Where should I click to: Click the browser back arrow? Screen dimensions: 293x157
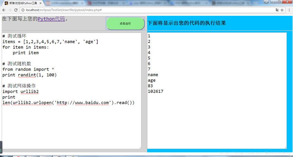point(4,10)
